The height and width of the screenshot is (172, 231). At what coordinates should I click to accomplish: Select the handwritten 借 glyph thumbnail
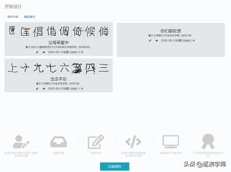coord(51,31)
